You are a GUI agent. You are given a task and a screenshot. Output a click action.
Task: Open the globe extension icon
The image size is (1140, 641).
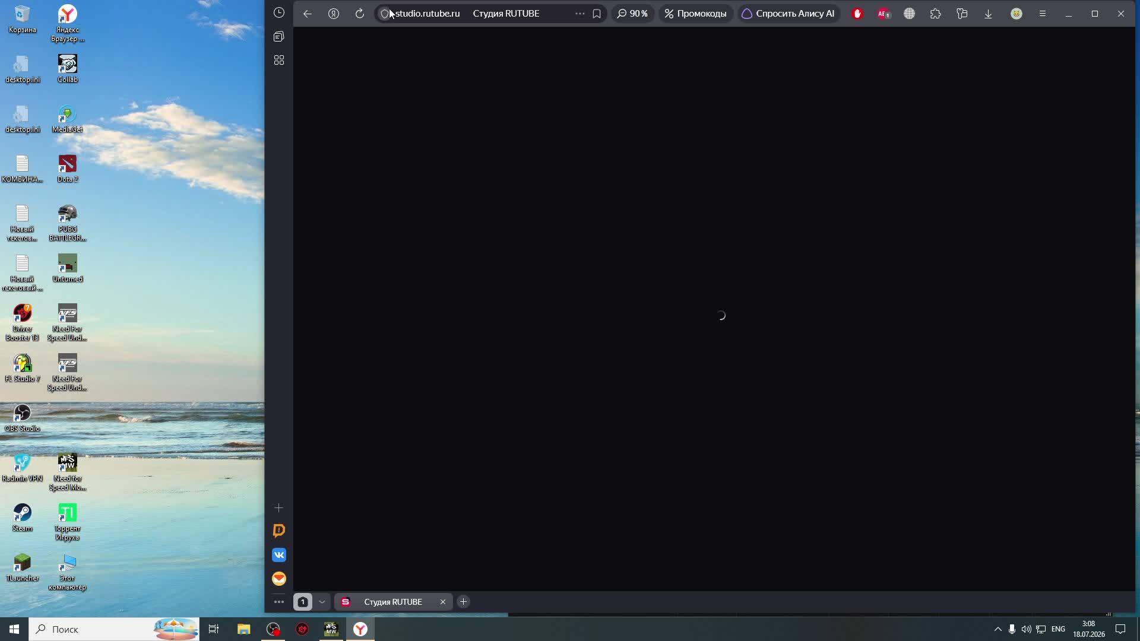pos(910,14)
